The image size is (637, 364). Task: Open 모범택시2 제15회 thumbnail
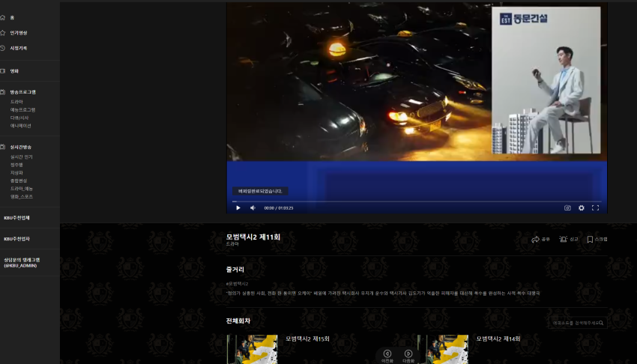point(253,349)
